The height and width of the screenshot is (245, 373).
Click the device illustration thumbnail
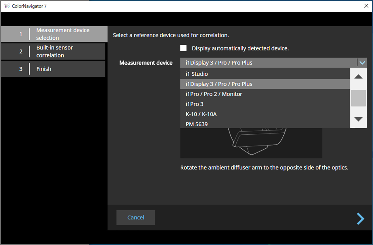(x=251, y=143)
